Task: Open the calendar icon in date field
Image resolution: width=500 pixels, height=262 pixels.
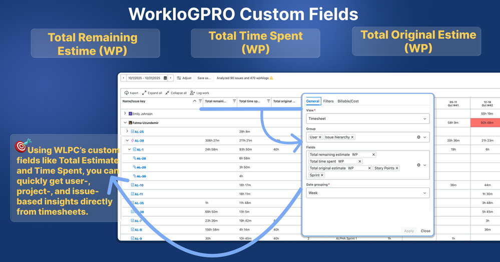Action: 165,78
